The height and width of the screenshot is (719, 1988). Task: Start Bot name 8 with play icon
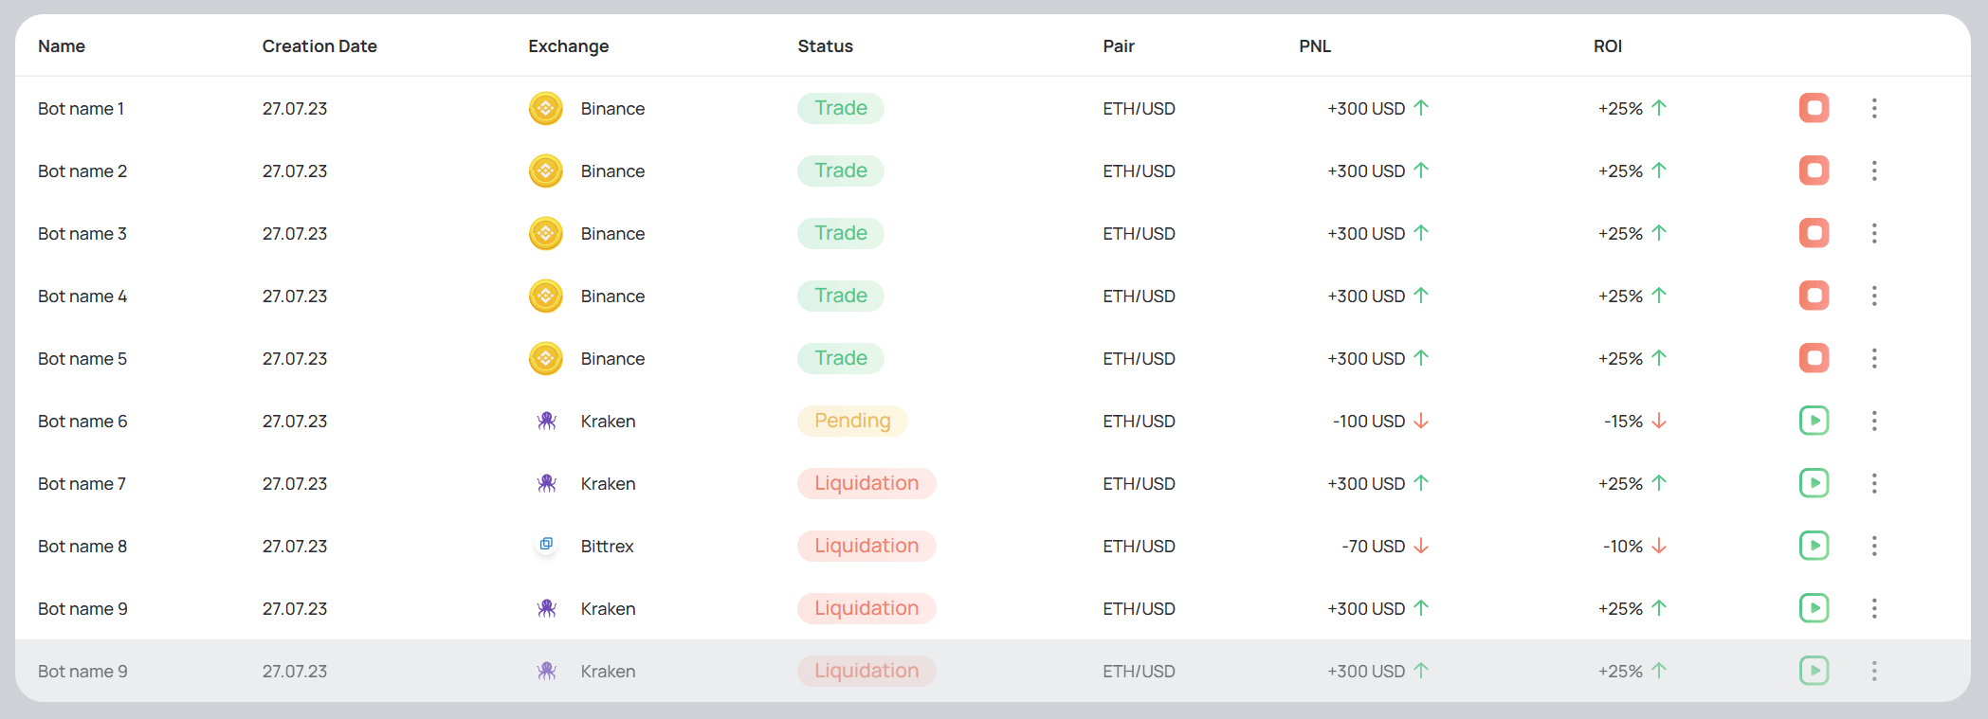pyautogui.click(x=1814, y=546)
